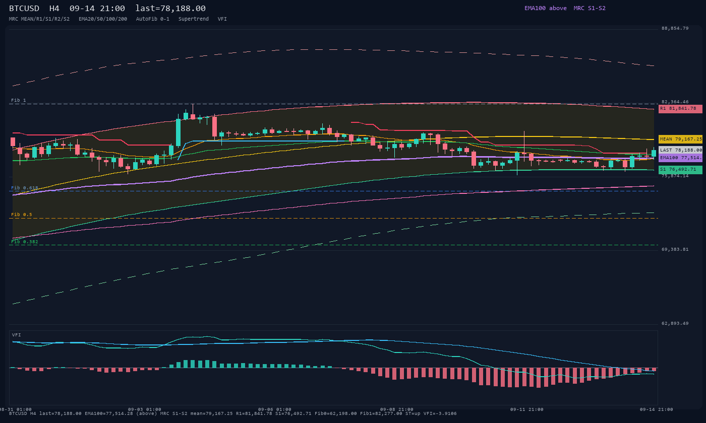Select the "MRC S1-S2" zone label
The width and height of the screenshot is (706, 423).
click(590, 8)
